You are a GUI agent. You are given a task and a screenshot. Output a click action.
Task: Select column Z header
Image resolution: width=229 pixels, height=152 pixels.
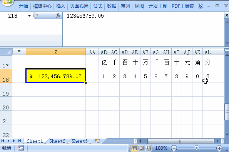pyautogui.click(x=56, y=52)
